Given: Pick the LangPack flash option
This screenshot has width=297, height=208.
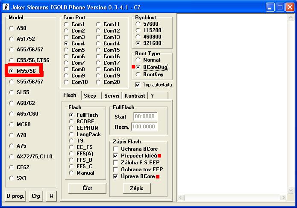Looking at the screenshot, I should pyautogui.click(x=71, y=134).
